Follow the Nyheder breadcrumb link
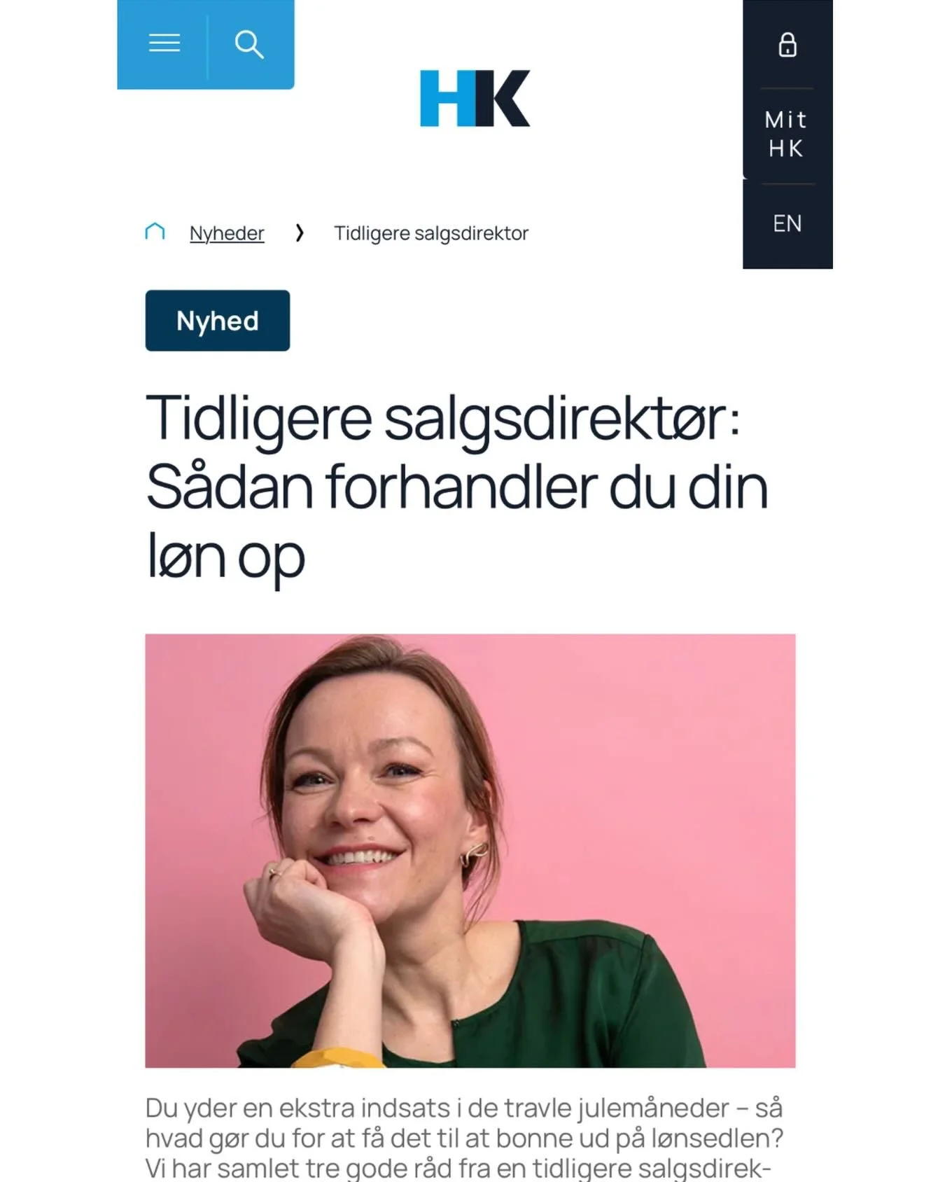945x1182 pixels. click(x=227, y=233)
